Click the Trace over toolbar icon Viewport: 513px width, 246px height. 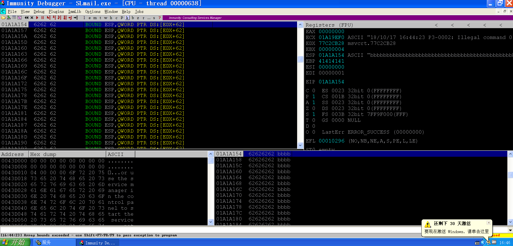pyautogui.click(x=65, y=18)
